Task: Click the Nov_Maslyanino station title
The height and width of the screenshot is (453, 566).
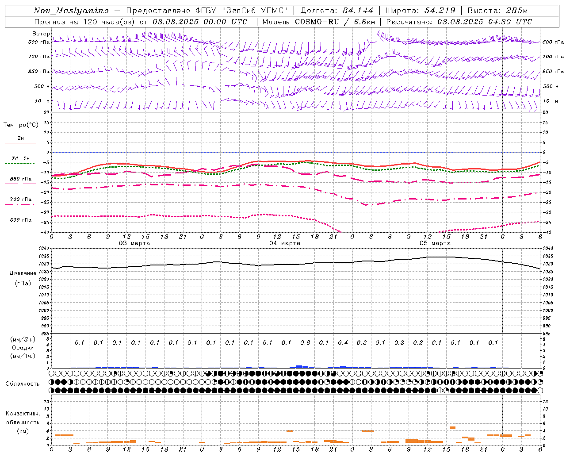Action: click(x=71, y=11)
